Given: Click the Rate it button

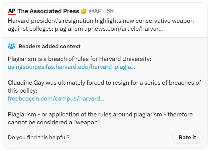Looking at the screenshot, I should coord(187,137).
